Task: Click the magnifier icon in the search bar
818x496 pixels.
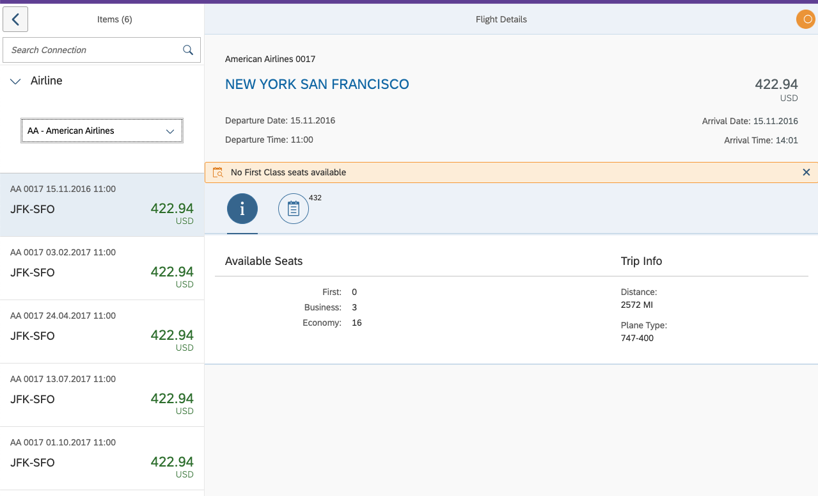Action: click(x=187, y=49)
